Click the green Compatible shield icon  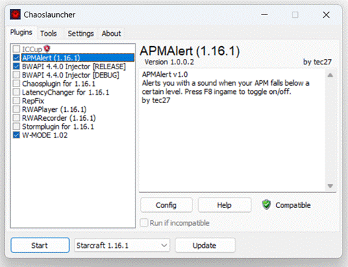click(x=266, y=205)
